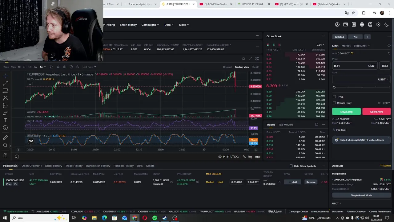
Task: Select the pattern drawing tool
Action: pos(5,98)
